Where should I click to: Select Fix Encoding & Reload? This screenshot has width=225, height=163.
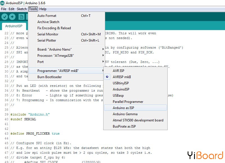pyautogui.click(x=67, y=28)
